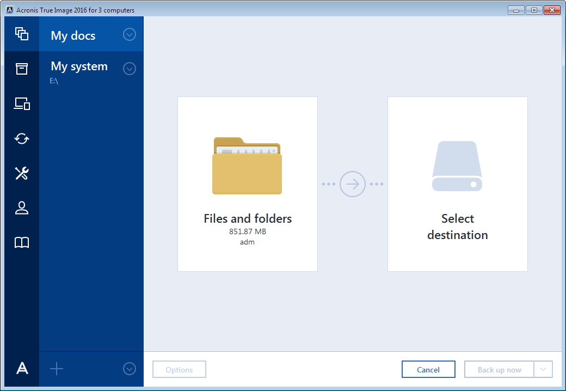Expand the My system backup options chevron
The width and height of the screenshot is (566, 391).
point(130,69)
